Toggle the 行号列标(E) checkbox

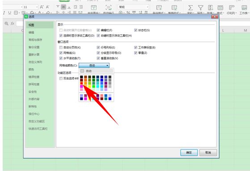coord(98,48)
